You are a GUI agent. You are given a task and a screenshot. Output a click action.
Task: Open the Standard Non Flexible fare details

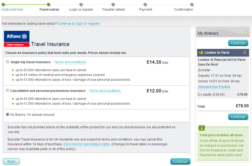(214, 87)
